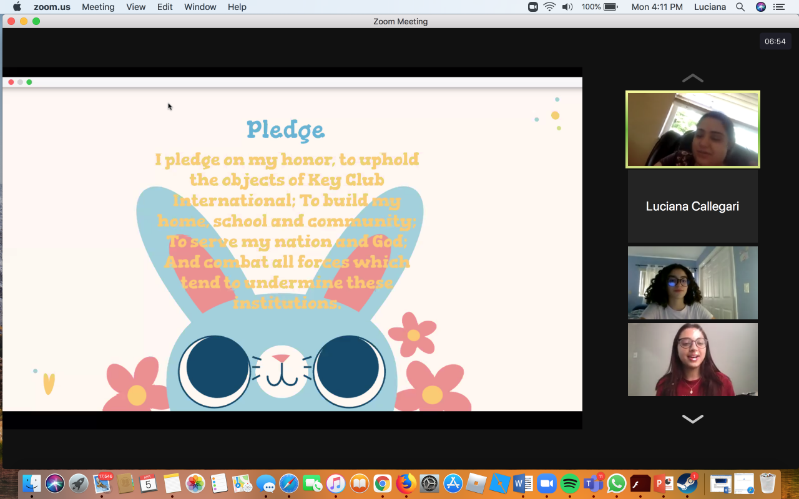Open Google Chrome from the dock
799x499 pixels.
tap(383, 483)
